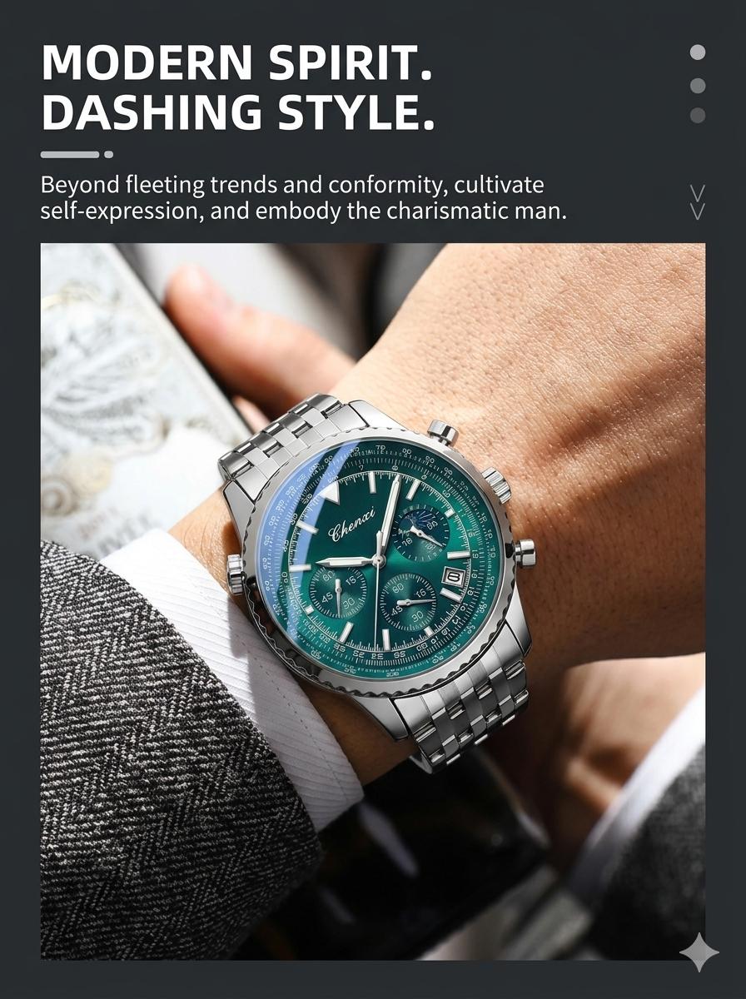
Task: Click the date window on watch
Action: click(x=455, y=577)
